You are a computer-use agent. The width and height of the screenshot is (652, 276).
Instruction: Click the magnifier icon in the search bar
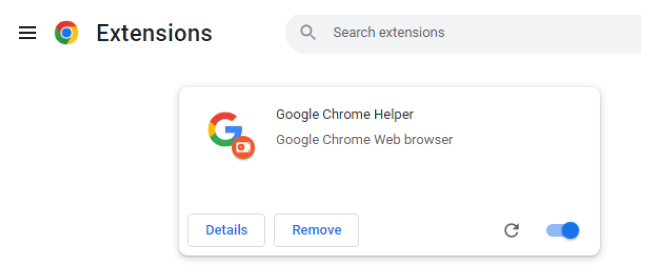[308, 33]
